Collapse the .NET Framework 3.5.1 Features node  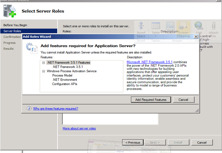pos(44,62)
